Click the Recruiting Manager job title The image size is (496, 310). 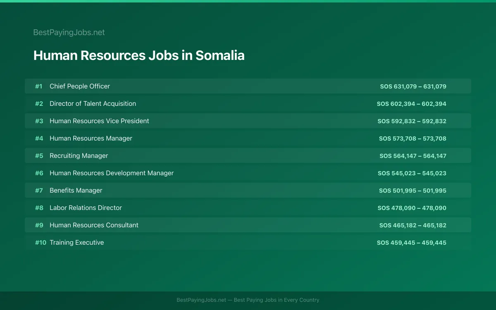(79, 155)
